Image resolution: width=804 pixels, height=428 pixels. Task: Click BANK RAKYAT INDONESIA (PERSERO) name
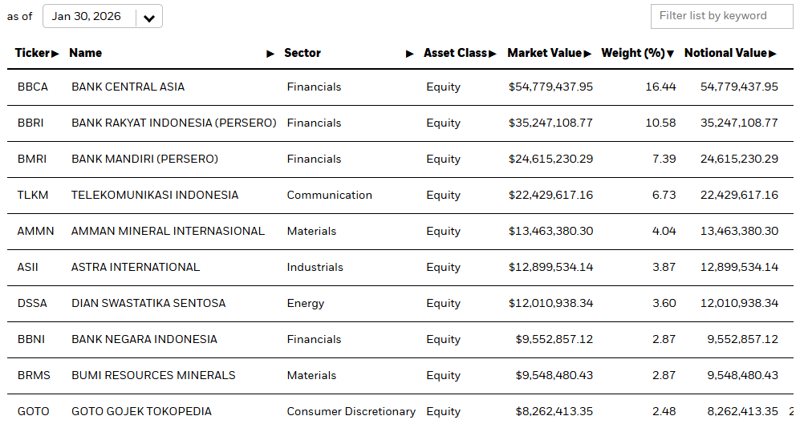pyautogui.click(x=173, y=123)
